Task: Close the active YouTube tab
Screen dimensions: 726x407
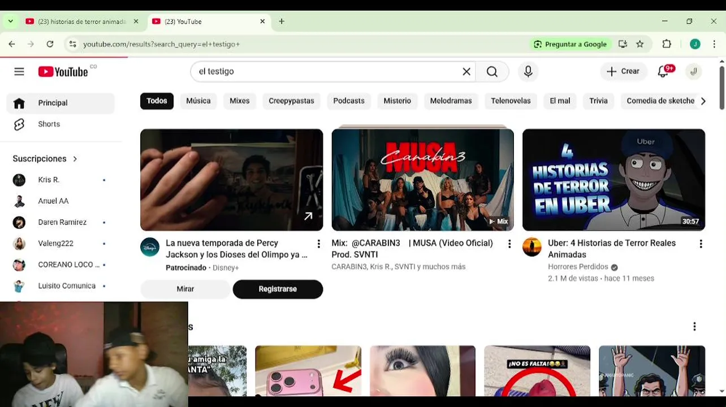Action: click(x=262, y=21)
